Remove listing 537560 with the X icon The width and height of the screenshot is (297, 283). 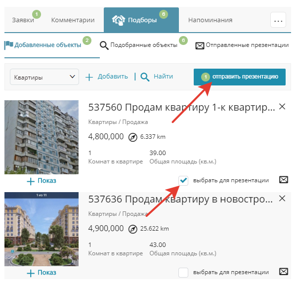coord(282,107)
